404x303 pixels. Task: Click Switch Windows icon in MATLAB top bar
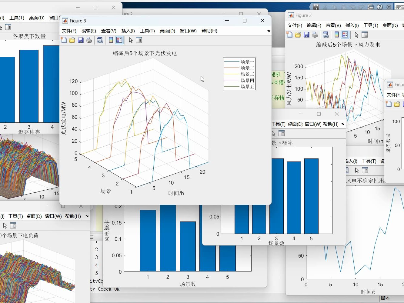pyautogui.click(x=371, y=7)
